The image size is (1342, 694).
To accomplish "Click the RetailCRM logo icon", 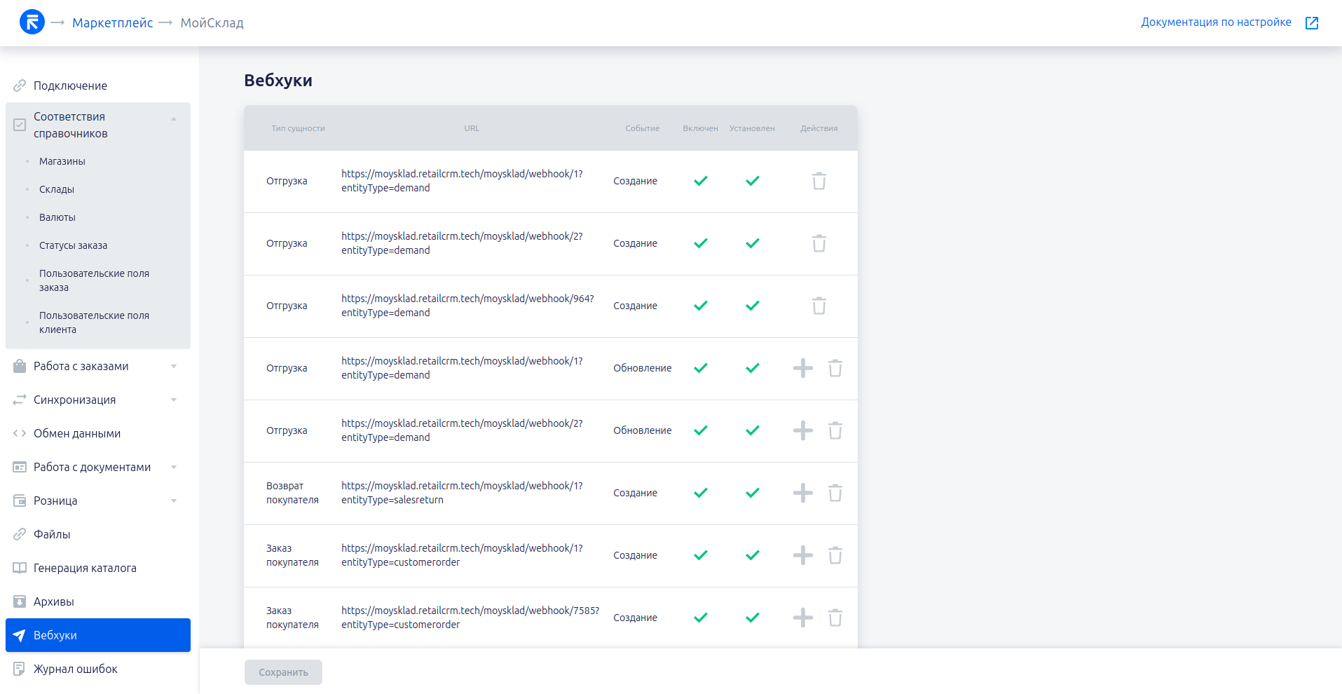I will pos(32,22).
